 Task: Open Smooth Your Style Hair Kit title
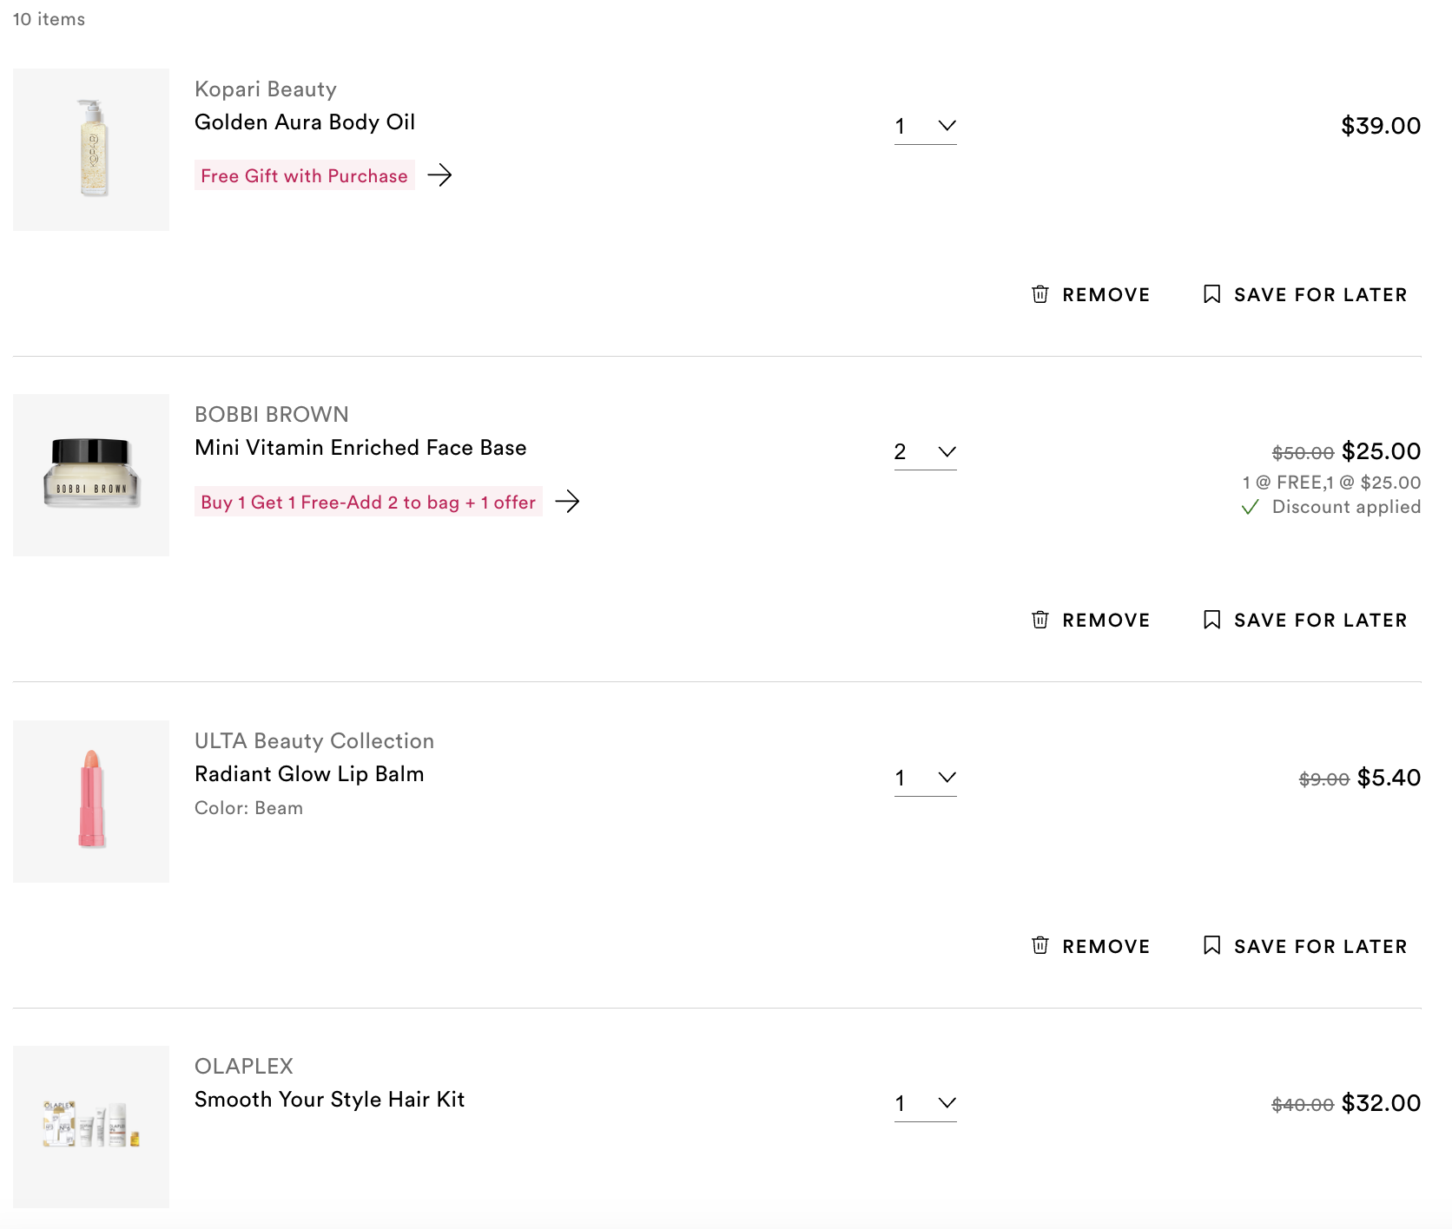(330, 1100)
